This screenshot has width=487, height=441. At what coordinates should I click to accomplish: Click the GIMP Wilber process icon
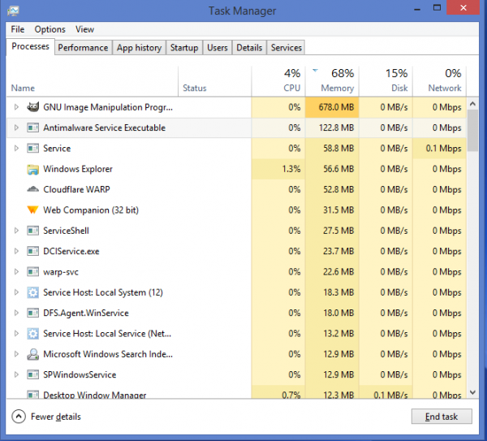point(32,107)
